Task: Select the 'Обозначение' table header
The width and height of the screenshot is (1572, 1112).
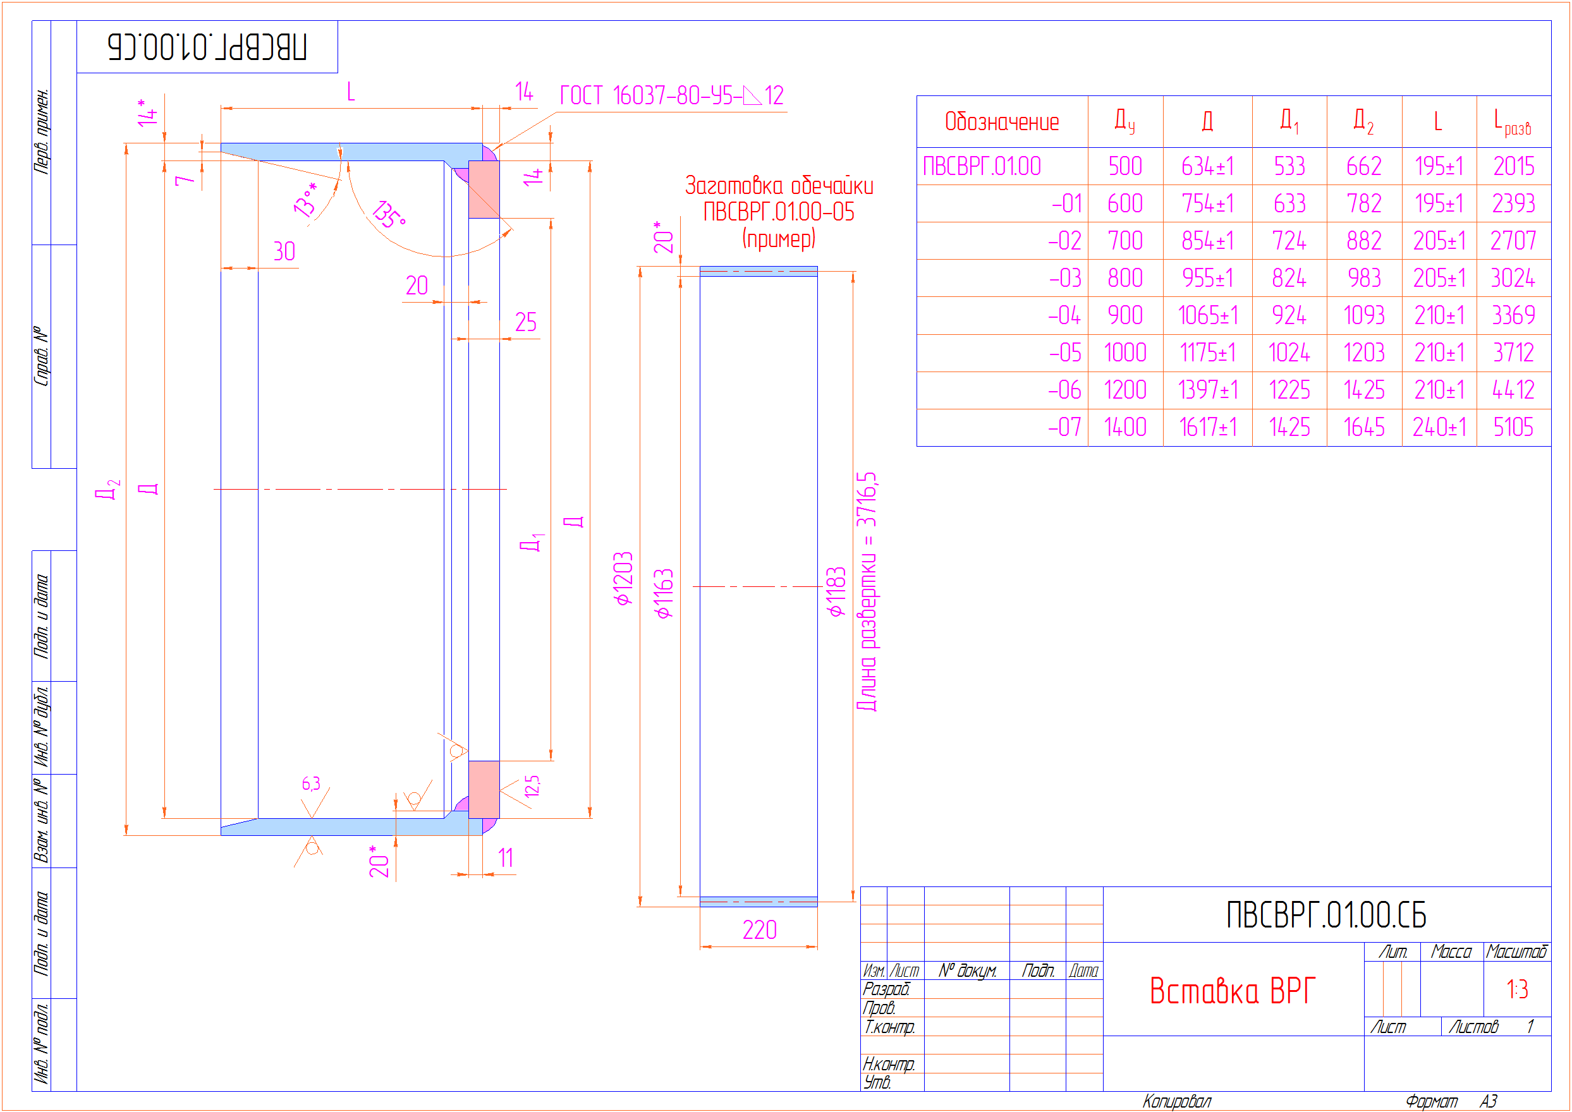Action: pyautogui.click(x=1001, y=122)
